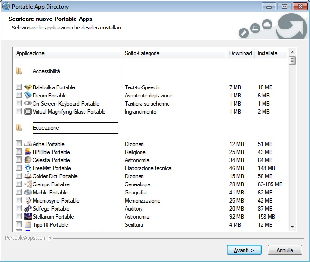
Task: Click the 92 MB download size
Action: 236,217
